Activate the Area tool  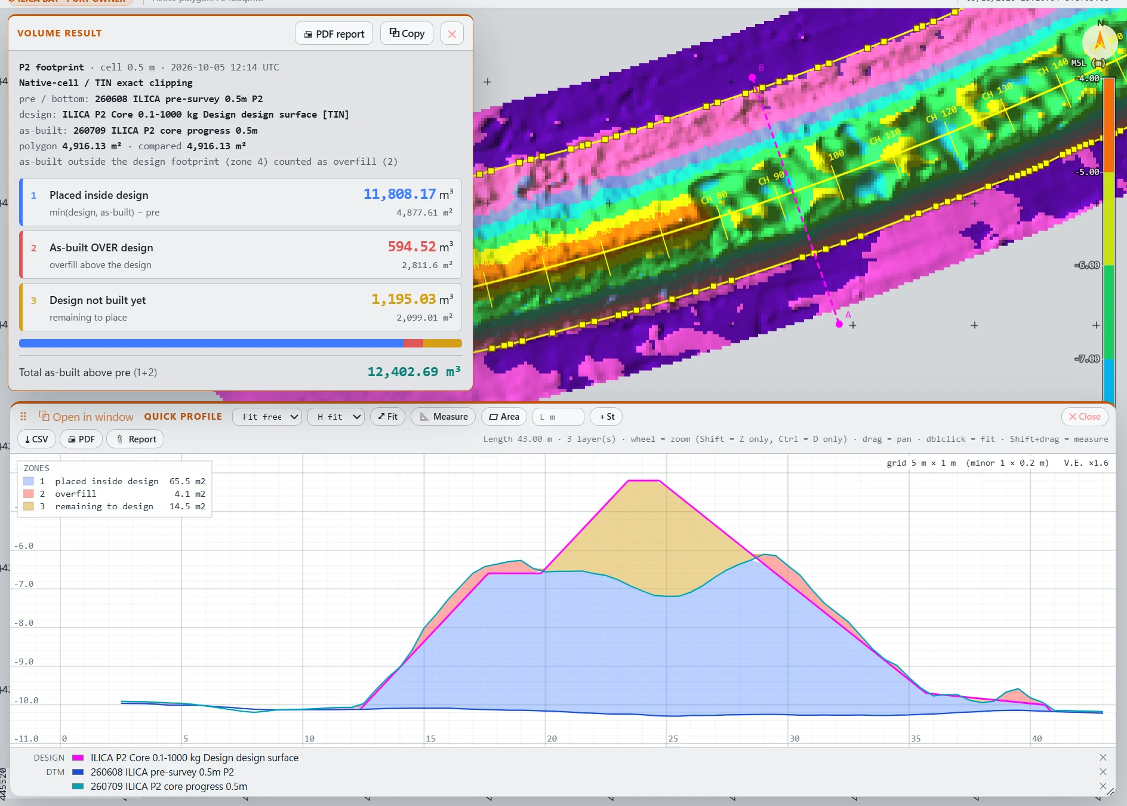(504, 417)
